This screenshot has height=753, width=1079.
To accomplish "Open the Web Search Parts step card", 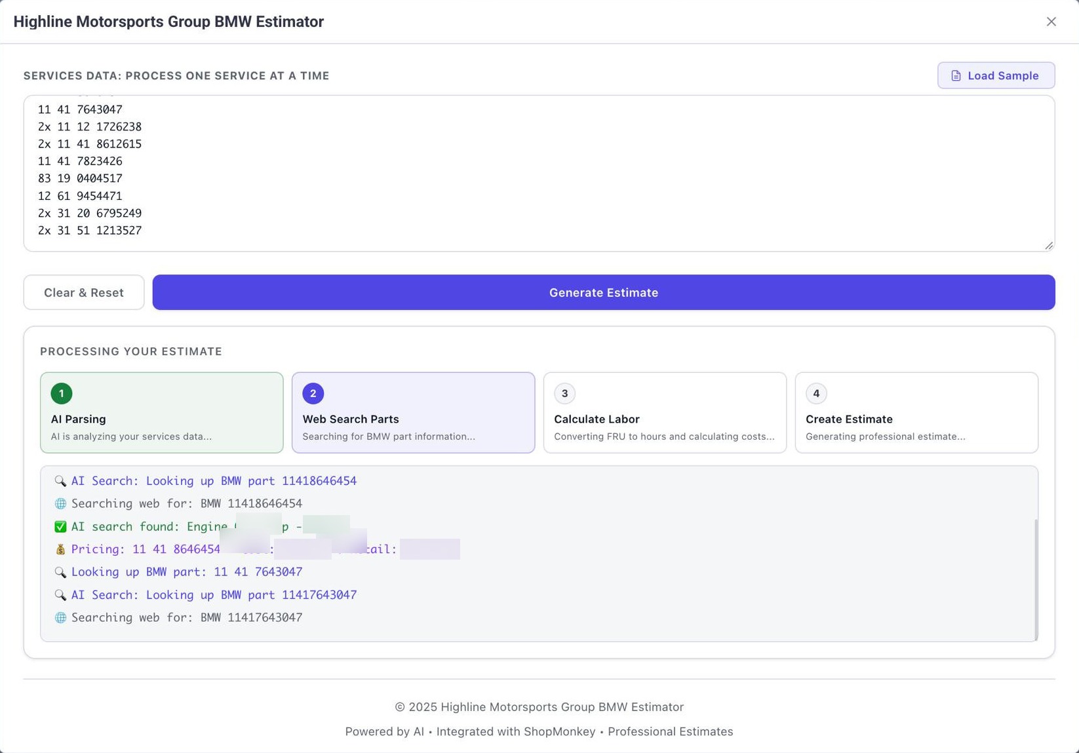I will 413,413.
